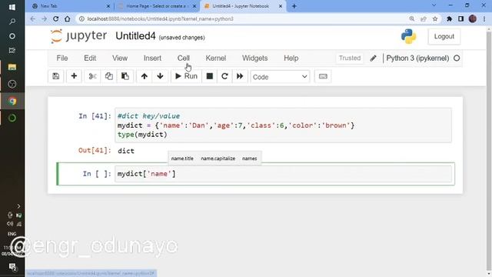Open Windows taskbar search
This screenshot has height=277, width=492.
[12, 22]
